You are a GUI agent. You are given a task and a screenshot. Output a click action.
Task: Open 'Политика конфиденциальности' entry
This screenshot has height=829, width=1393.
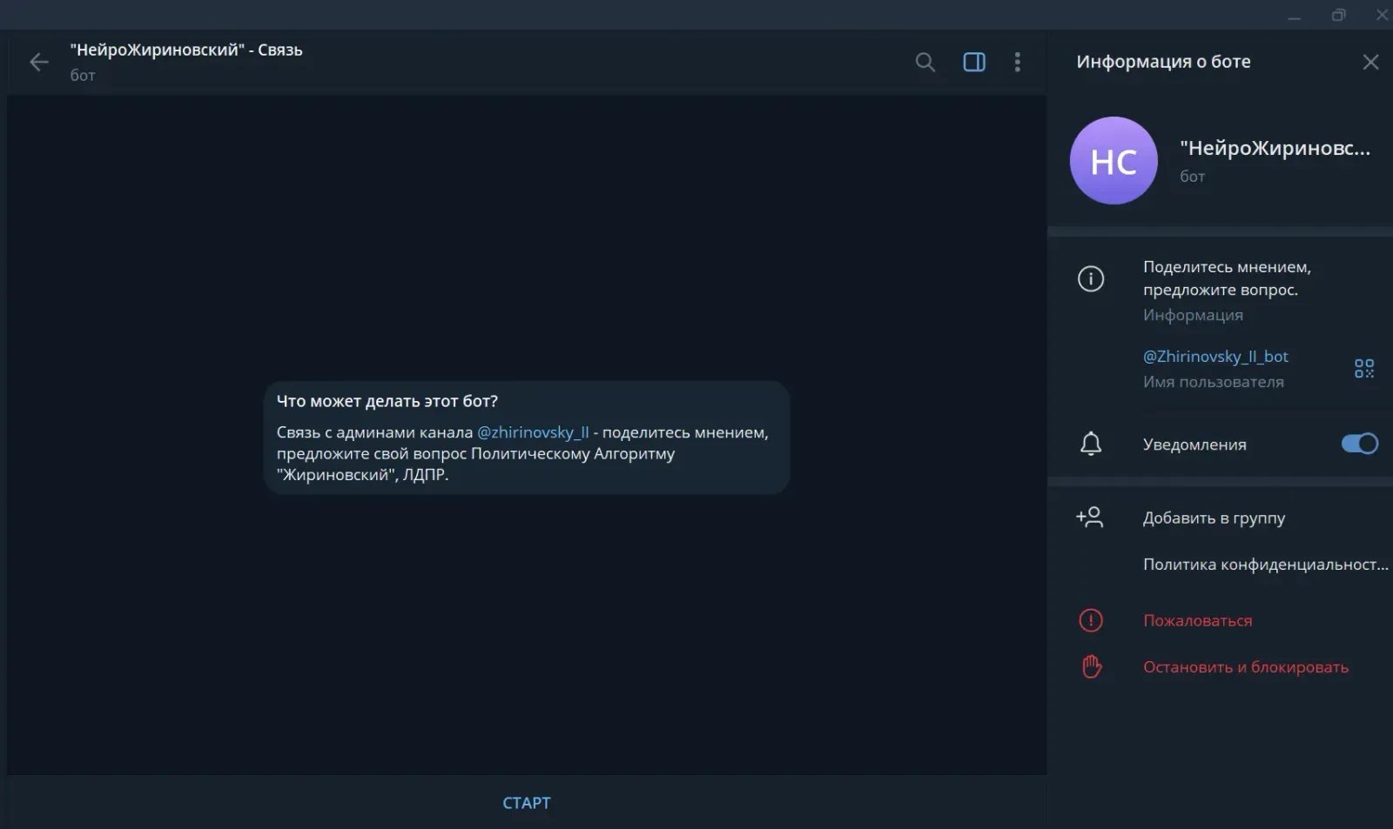[x=1265, y=565]
